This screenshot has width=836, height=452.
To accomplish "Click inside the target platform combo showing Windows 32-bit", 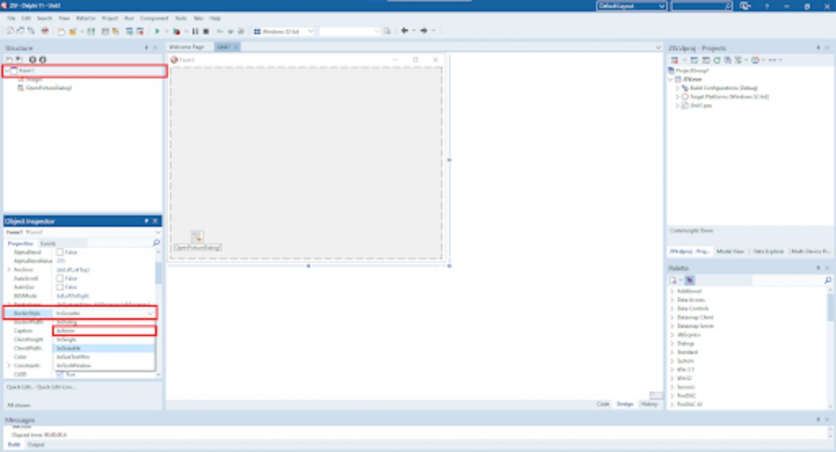I will point(284,30).
